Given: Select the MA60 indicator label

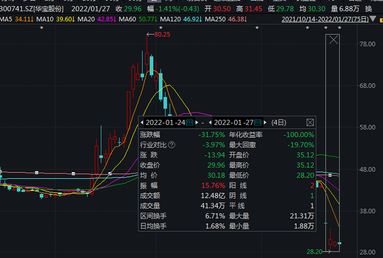Looking at the screenshot, I should (x=127, y=19).
